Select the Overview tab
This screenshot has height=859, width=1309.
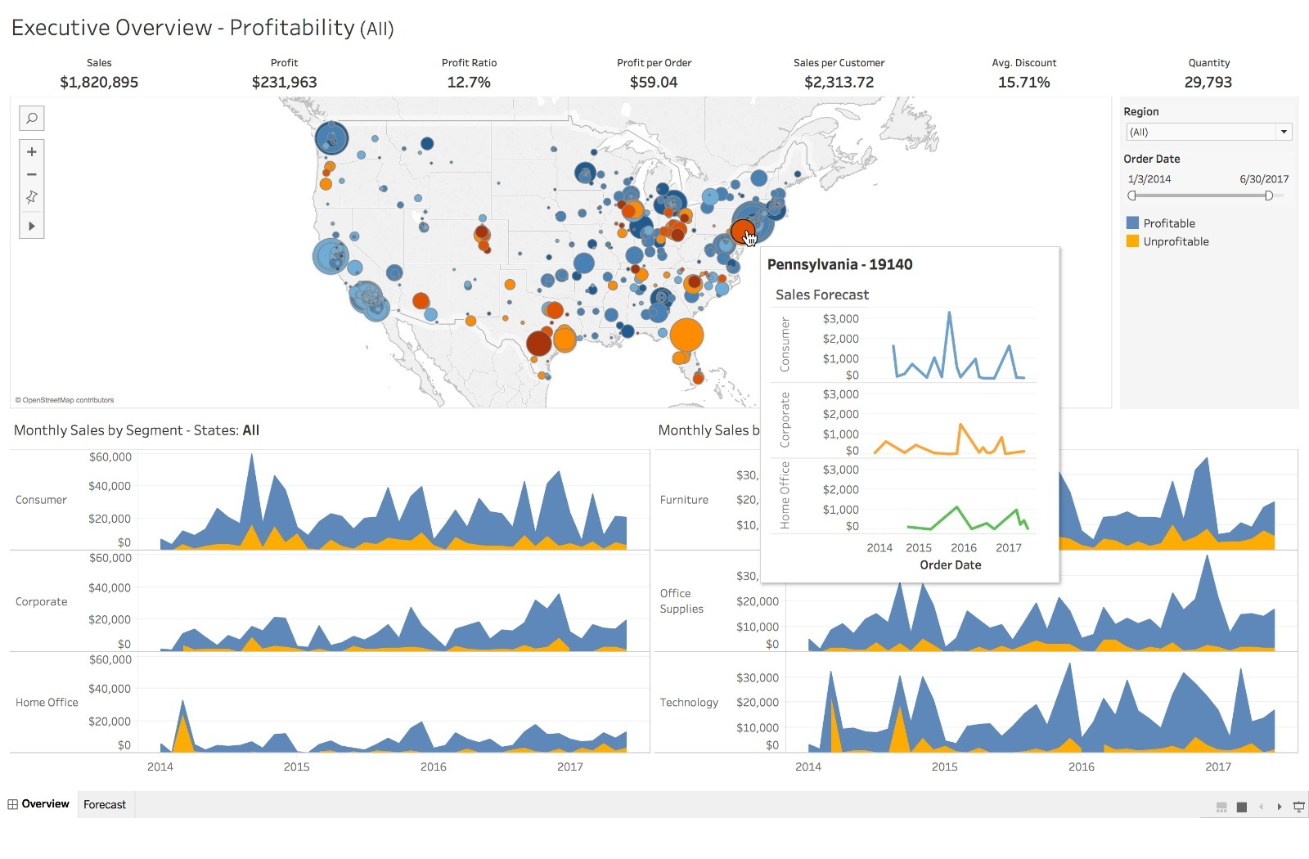click(45, 803)
